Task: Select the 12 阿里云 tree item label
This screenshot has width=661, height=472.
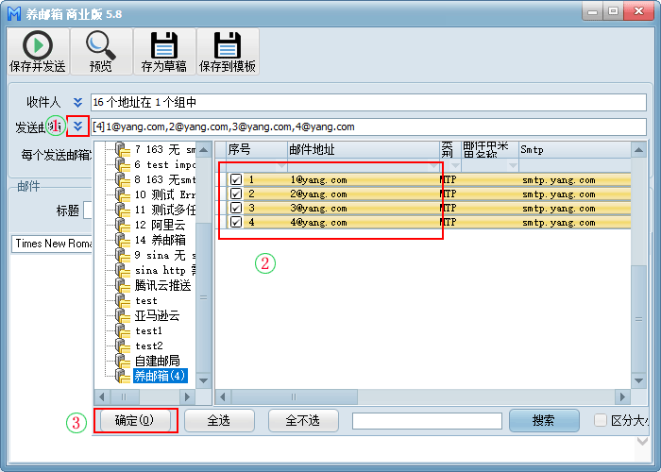Action: coord(160,225)
